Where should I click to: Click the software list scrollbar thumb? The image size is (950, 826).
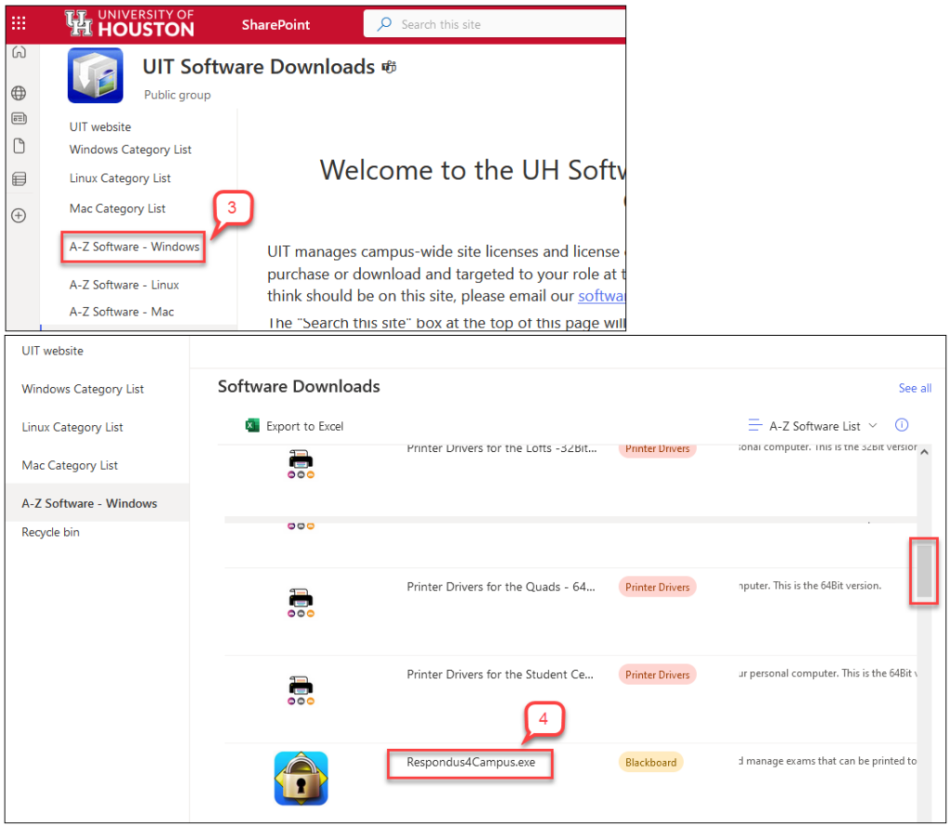point(924,571)
